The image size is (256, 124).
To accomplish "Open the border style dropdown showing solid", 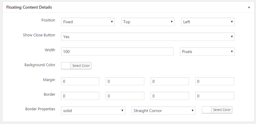I will tap(93, 111).
